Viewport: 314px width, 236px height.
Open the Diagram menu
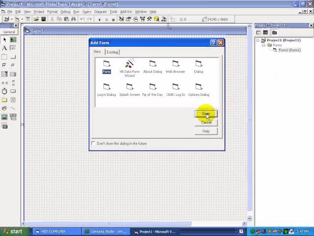(101, 12)
